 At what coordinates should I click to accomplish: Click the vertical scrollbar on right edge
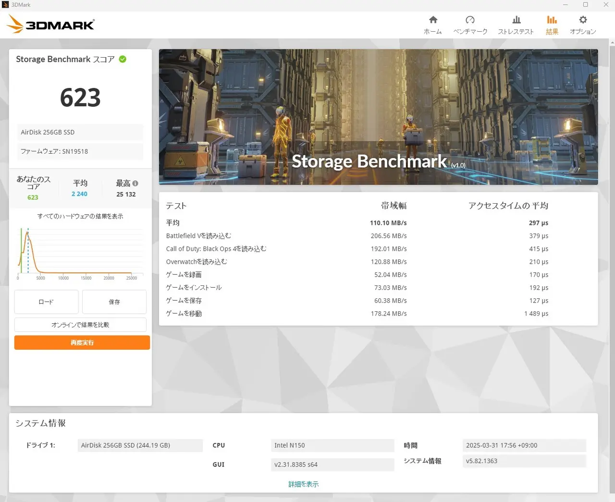click(612, 240)
